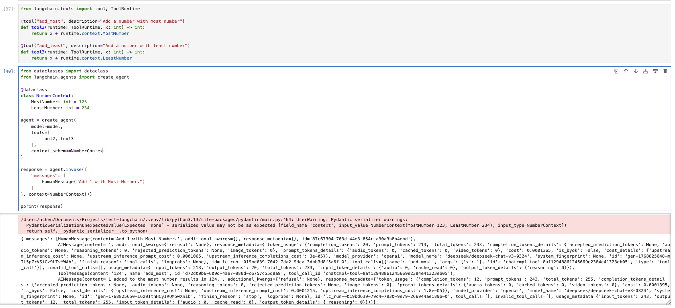Viewport: 675px width, 308px height.
Task: Delete the selected cell with trash icon
Action: coord(665,71)
